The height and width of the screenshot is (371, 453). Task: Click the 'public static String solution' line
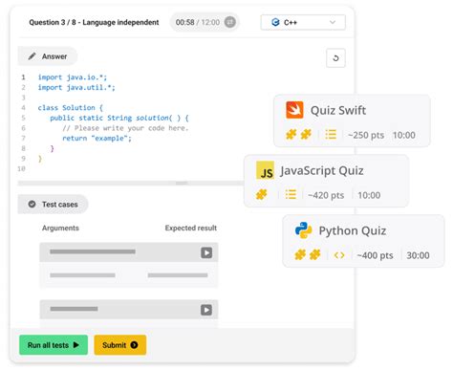[x=119, y=118]
